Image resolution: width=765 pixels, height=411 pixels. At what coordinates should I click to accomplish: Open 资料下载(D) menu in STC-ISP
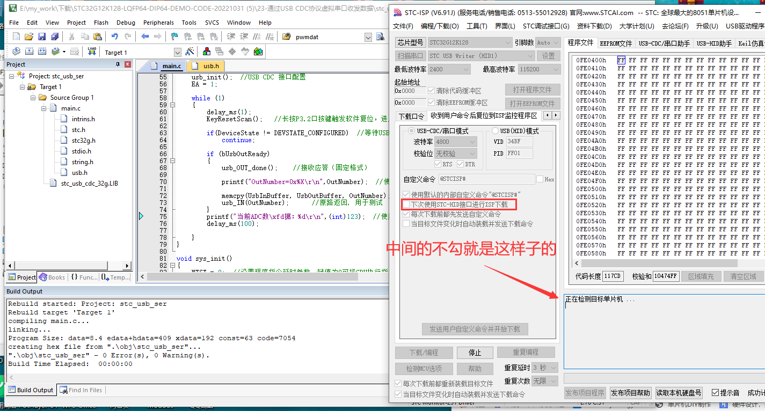coord(594,26)
